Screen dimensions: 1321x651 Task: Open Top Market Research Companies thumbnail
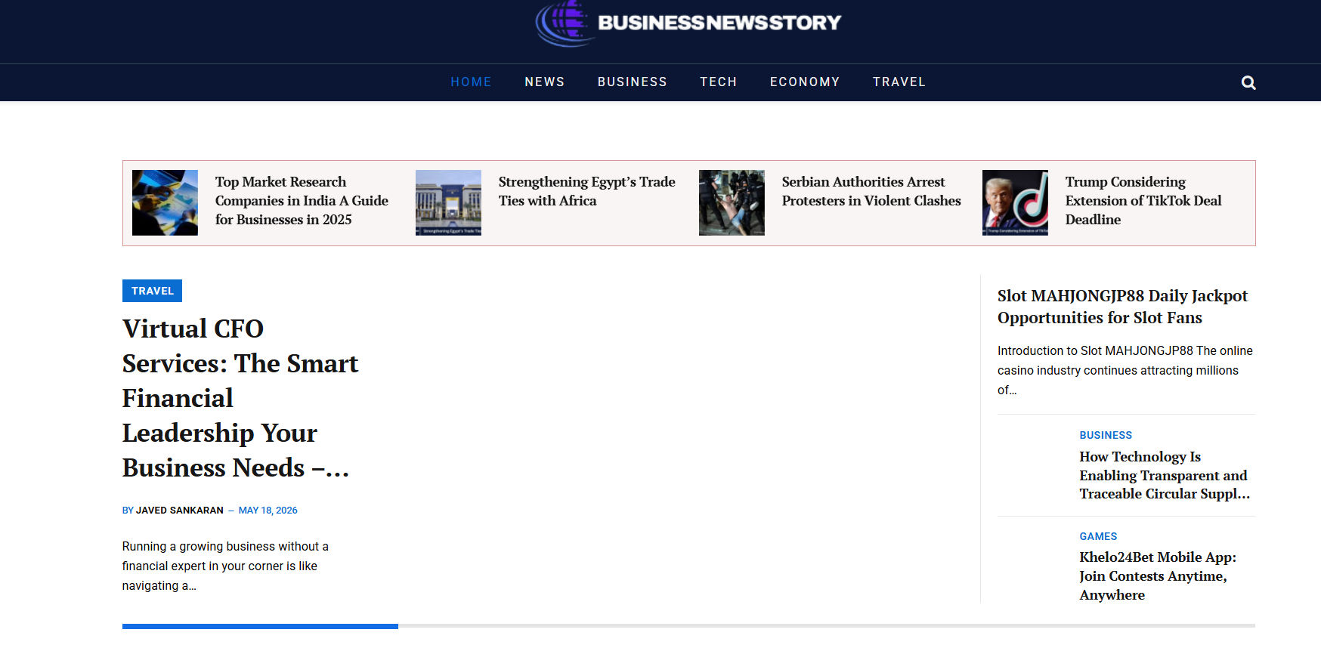pyautogui.click(x=165, y=202)
